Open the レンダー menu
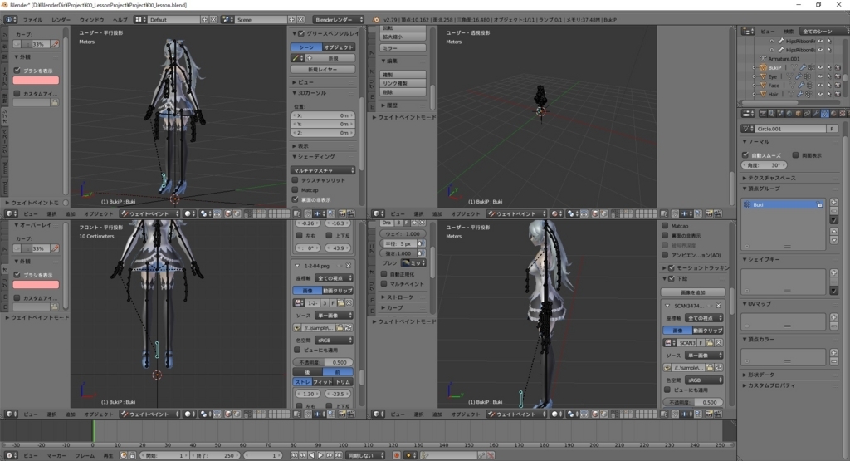This screenshot has height=461, width=850. (61, 20)
